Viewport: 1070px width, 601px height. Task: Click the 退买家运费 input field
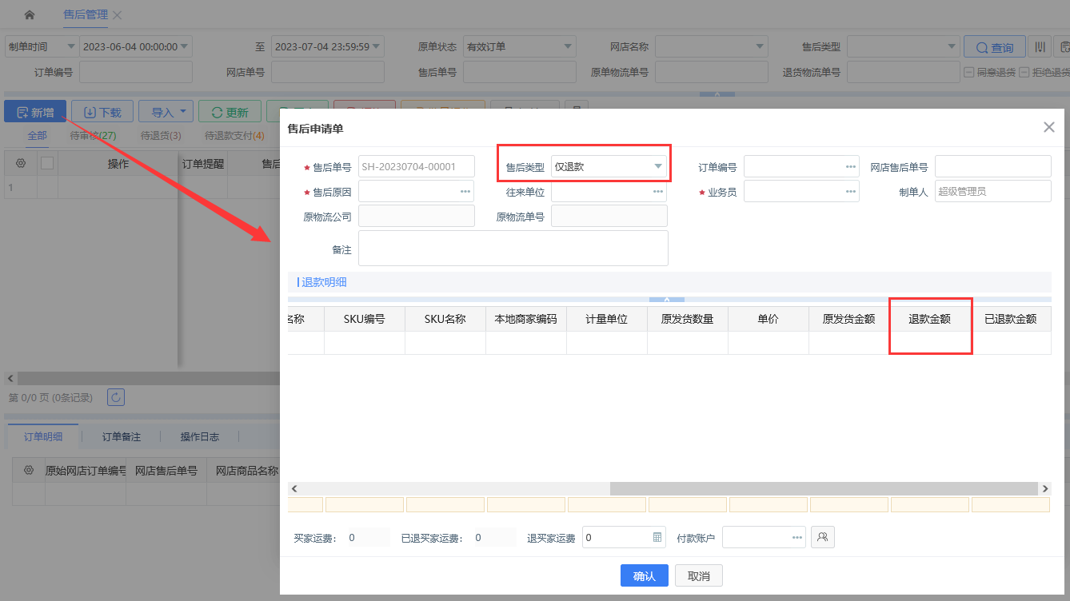[624, 537]
